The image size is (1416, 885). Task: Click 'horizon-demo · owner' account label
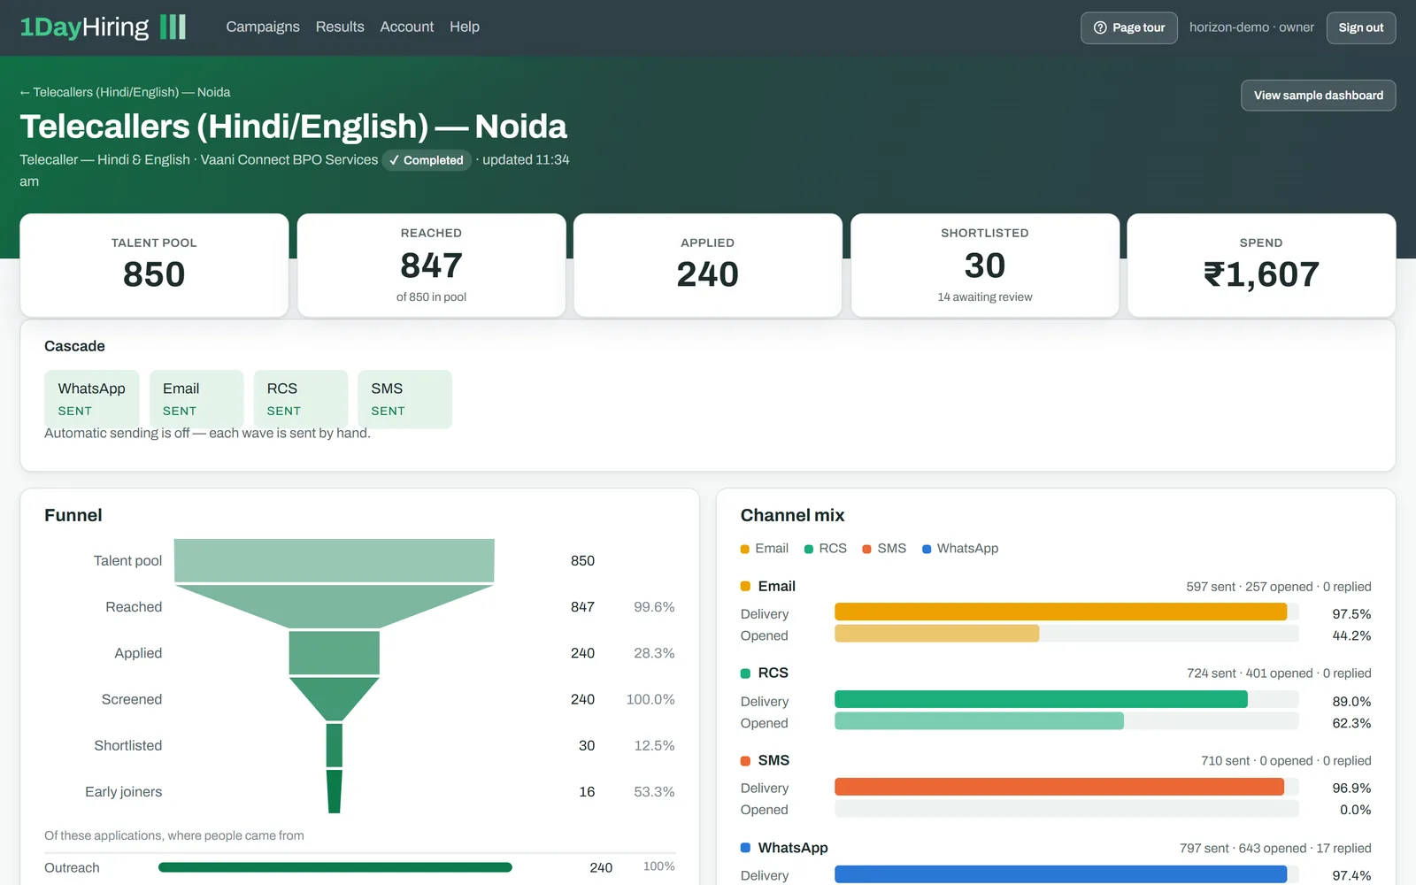click(1251, 27)
